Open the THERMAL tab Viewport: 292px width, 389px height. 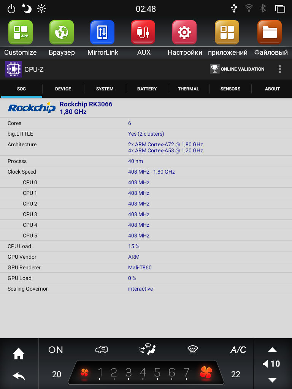coord(189,89)
